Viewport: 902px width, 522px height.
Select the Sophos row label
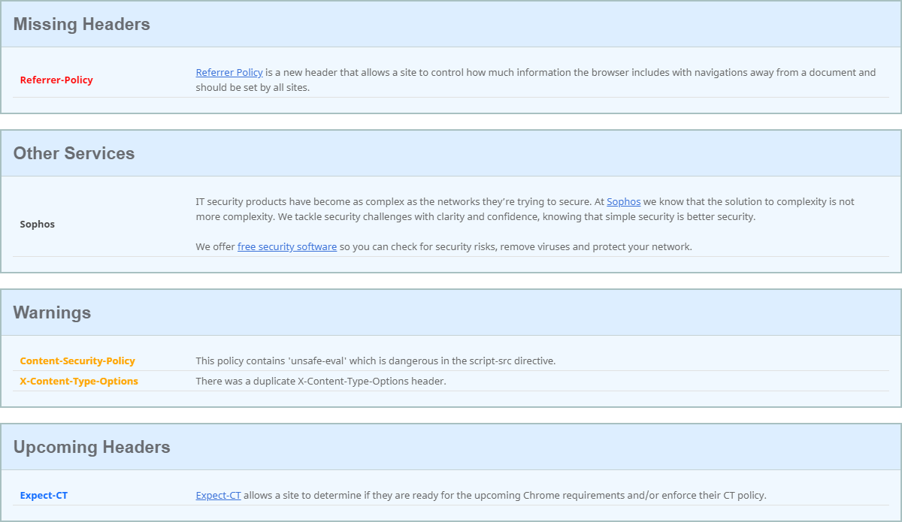click(38, 224)
